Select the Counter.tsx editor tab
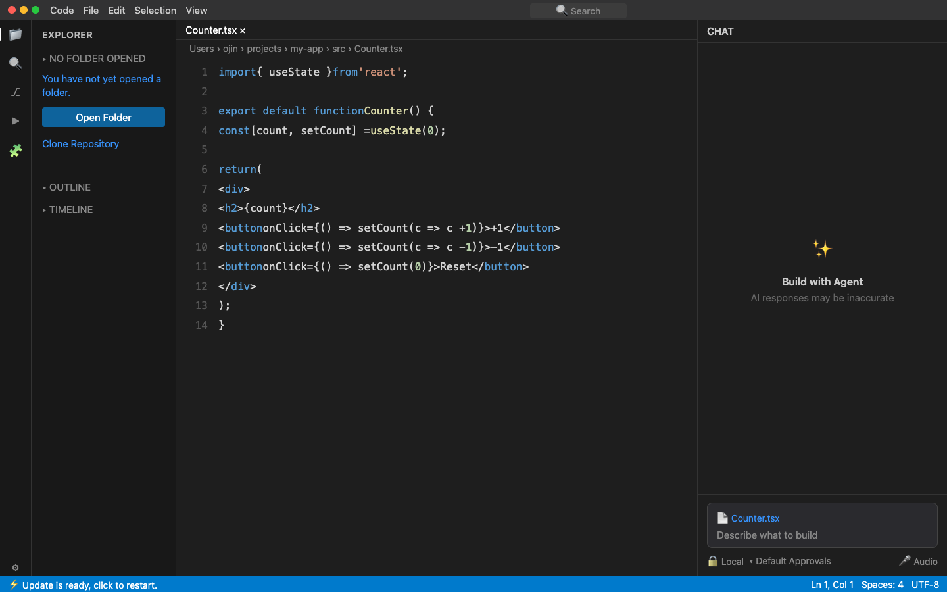947x592 pixels. [x=210, y=30]
